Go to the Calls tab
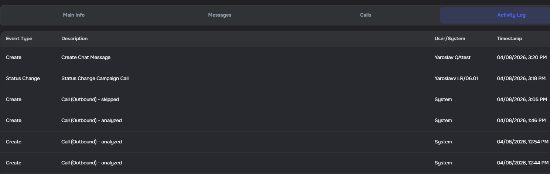The image size is (550, 174). point(365,15)
